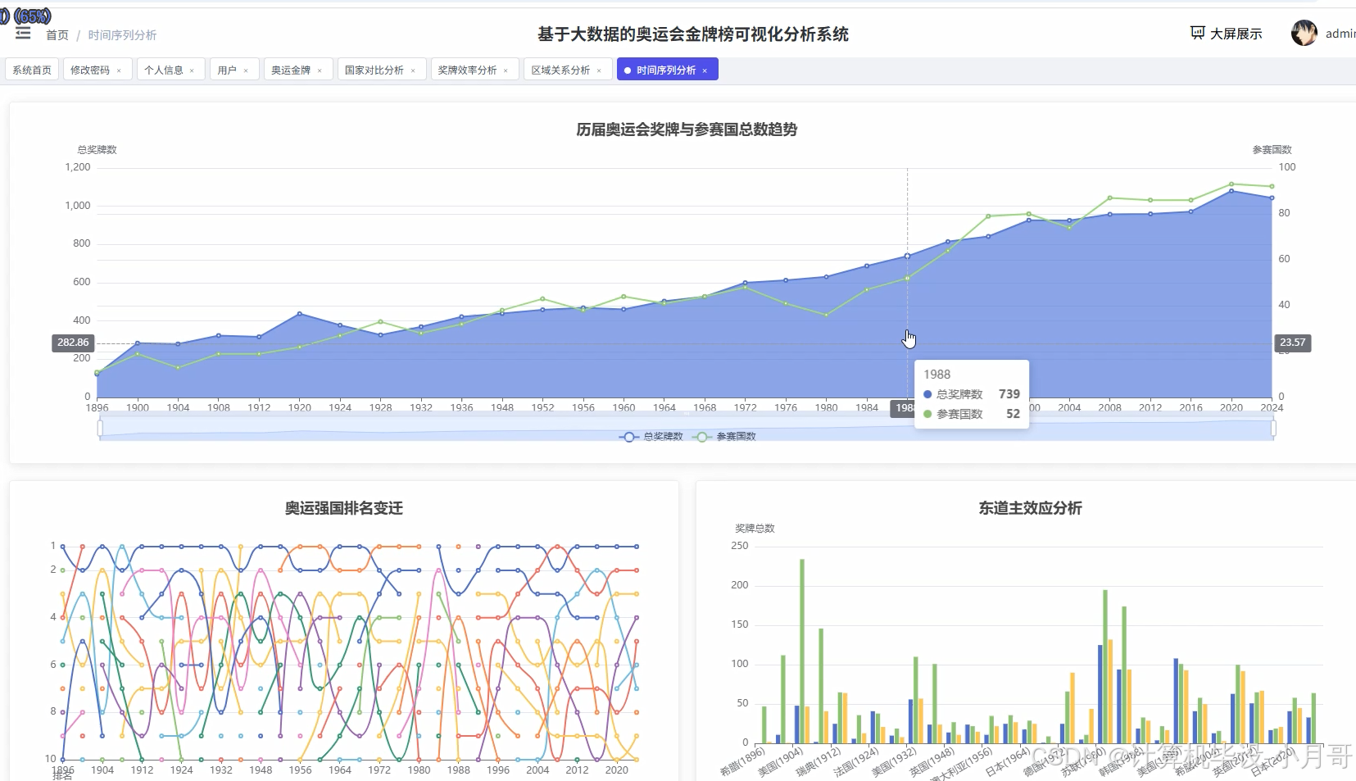
Task: Click the tooltip value 739
Action: coord(1009,394)
